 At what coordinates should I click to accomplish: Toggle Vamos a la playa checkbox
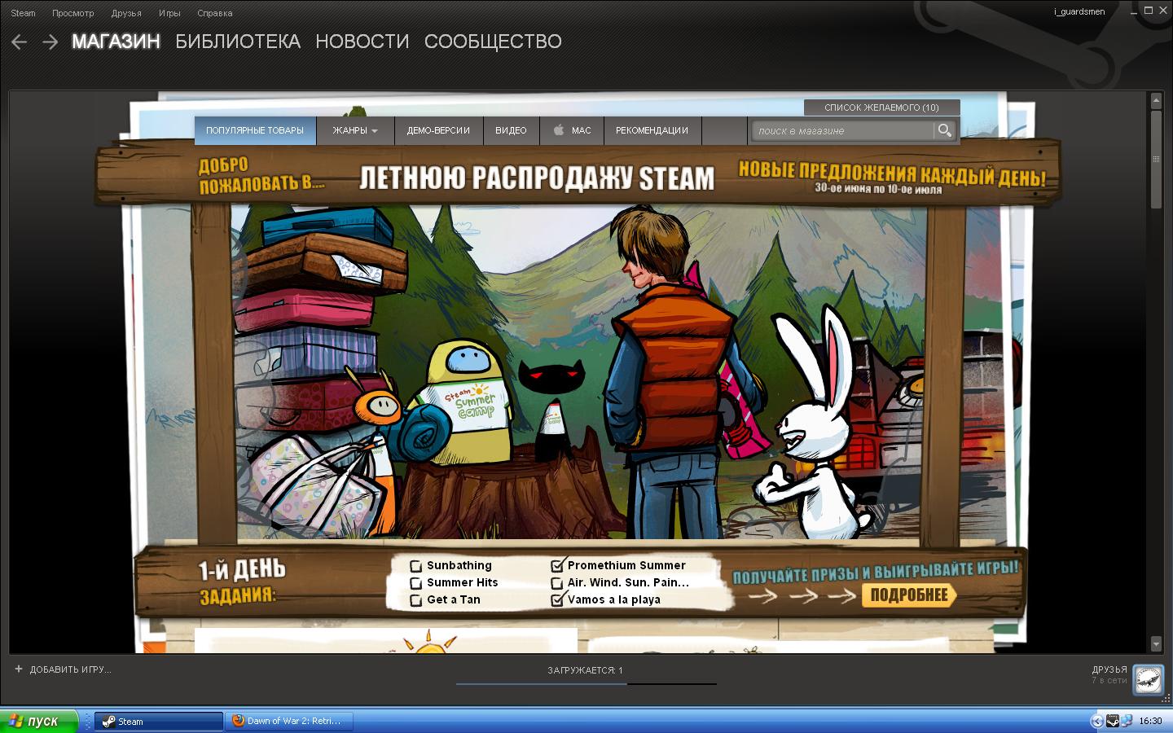557,599
